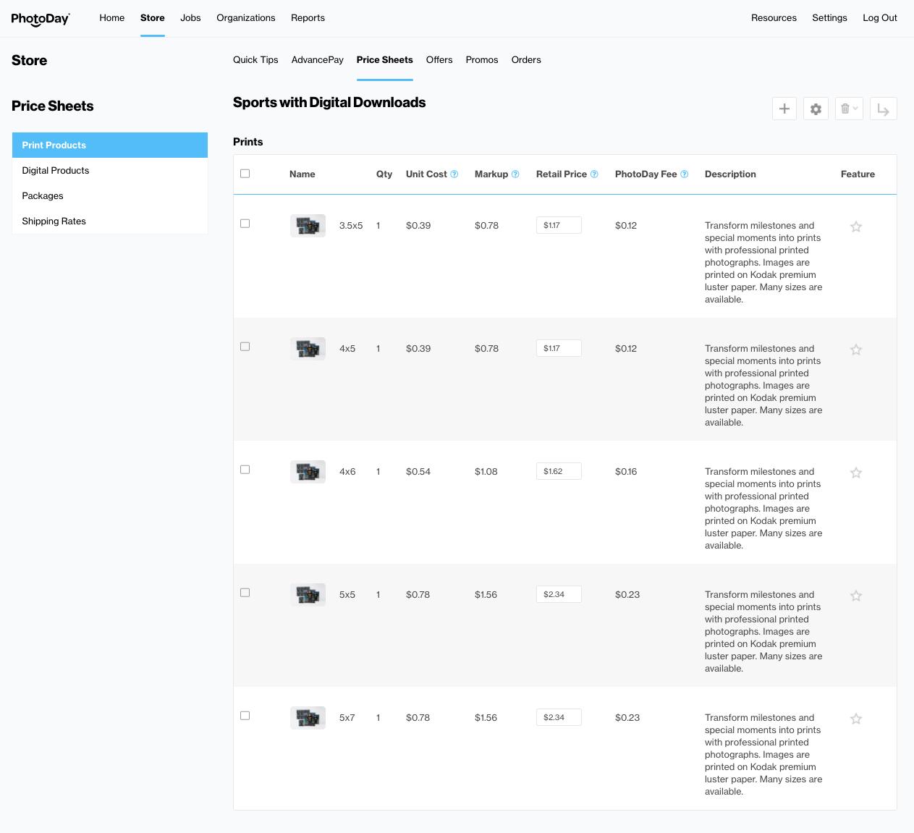Click the 5x5 print thumbnail
The width and height of the screenshot is (914, 833).
tap(308, 595)
